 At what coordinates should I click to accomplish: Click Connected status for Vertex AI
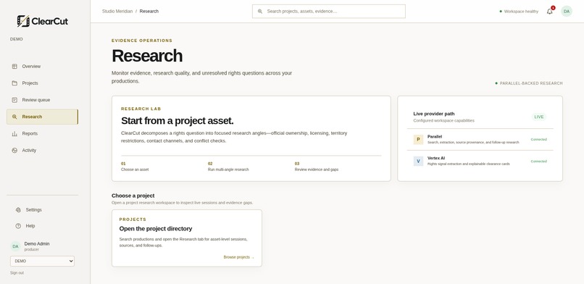click(538, 161)
